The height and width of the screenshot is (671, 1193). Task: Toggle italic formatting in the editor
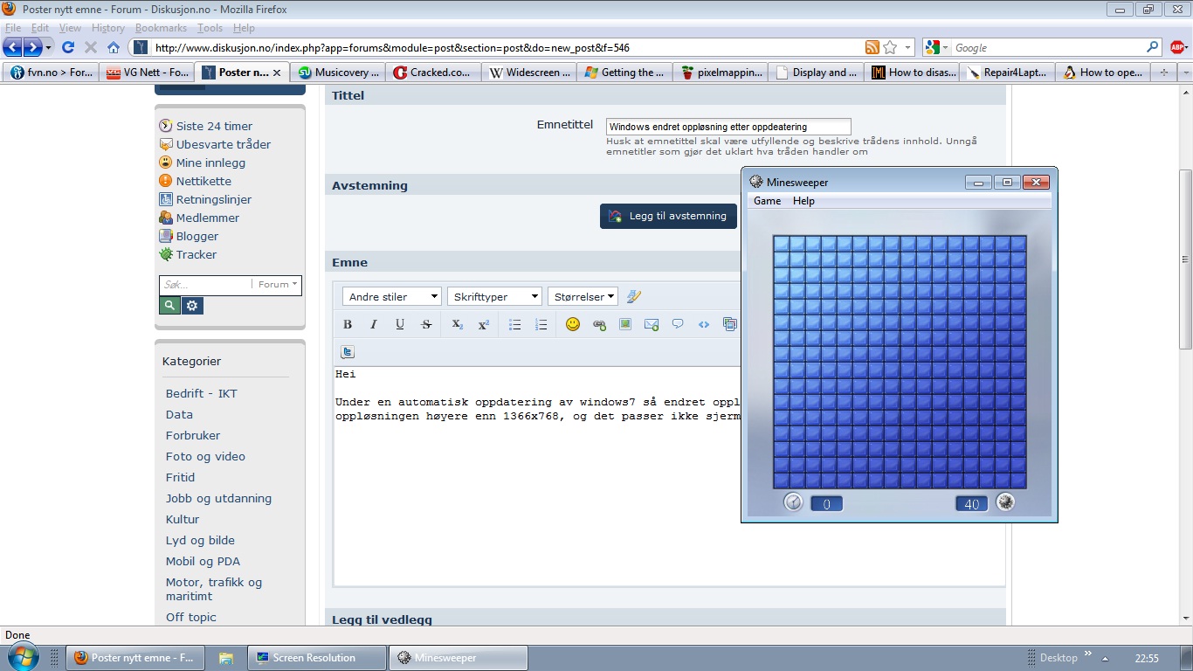coord(374,324)
